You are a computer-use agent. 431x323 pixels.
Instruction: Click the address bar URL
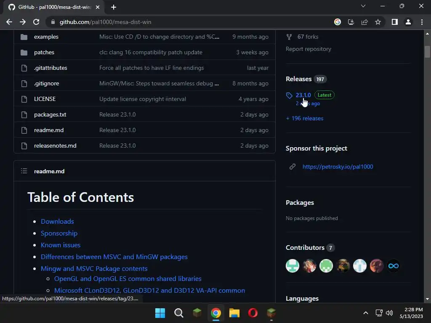[105, 22]
